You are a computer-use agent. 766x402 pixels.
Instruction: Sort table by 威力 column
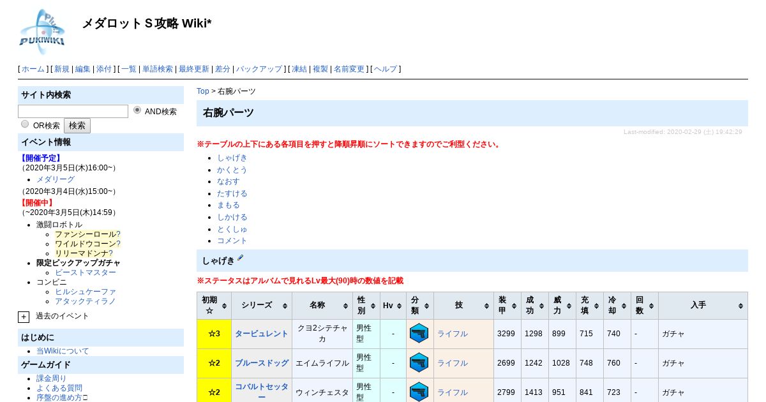[x=562, y=306]
